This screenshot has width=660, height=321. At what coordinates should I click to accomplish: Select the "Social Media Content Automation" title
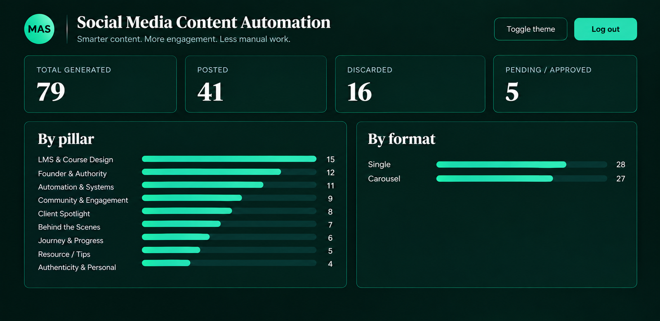click(204, 22)
